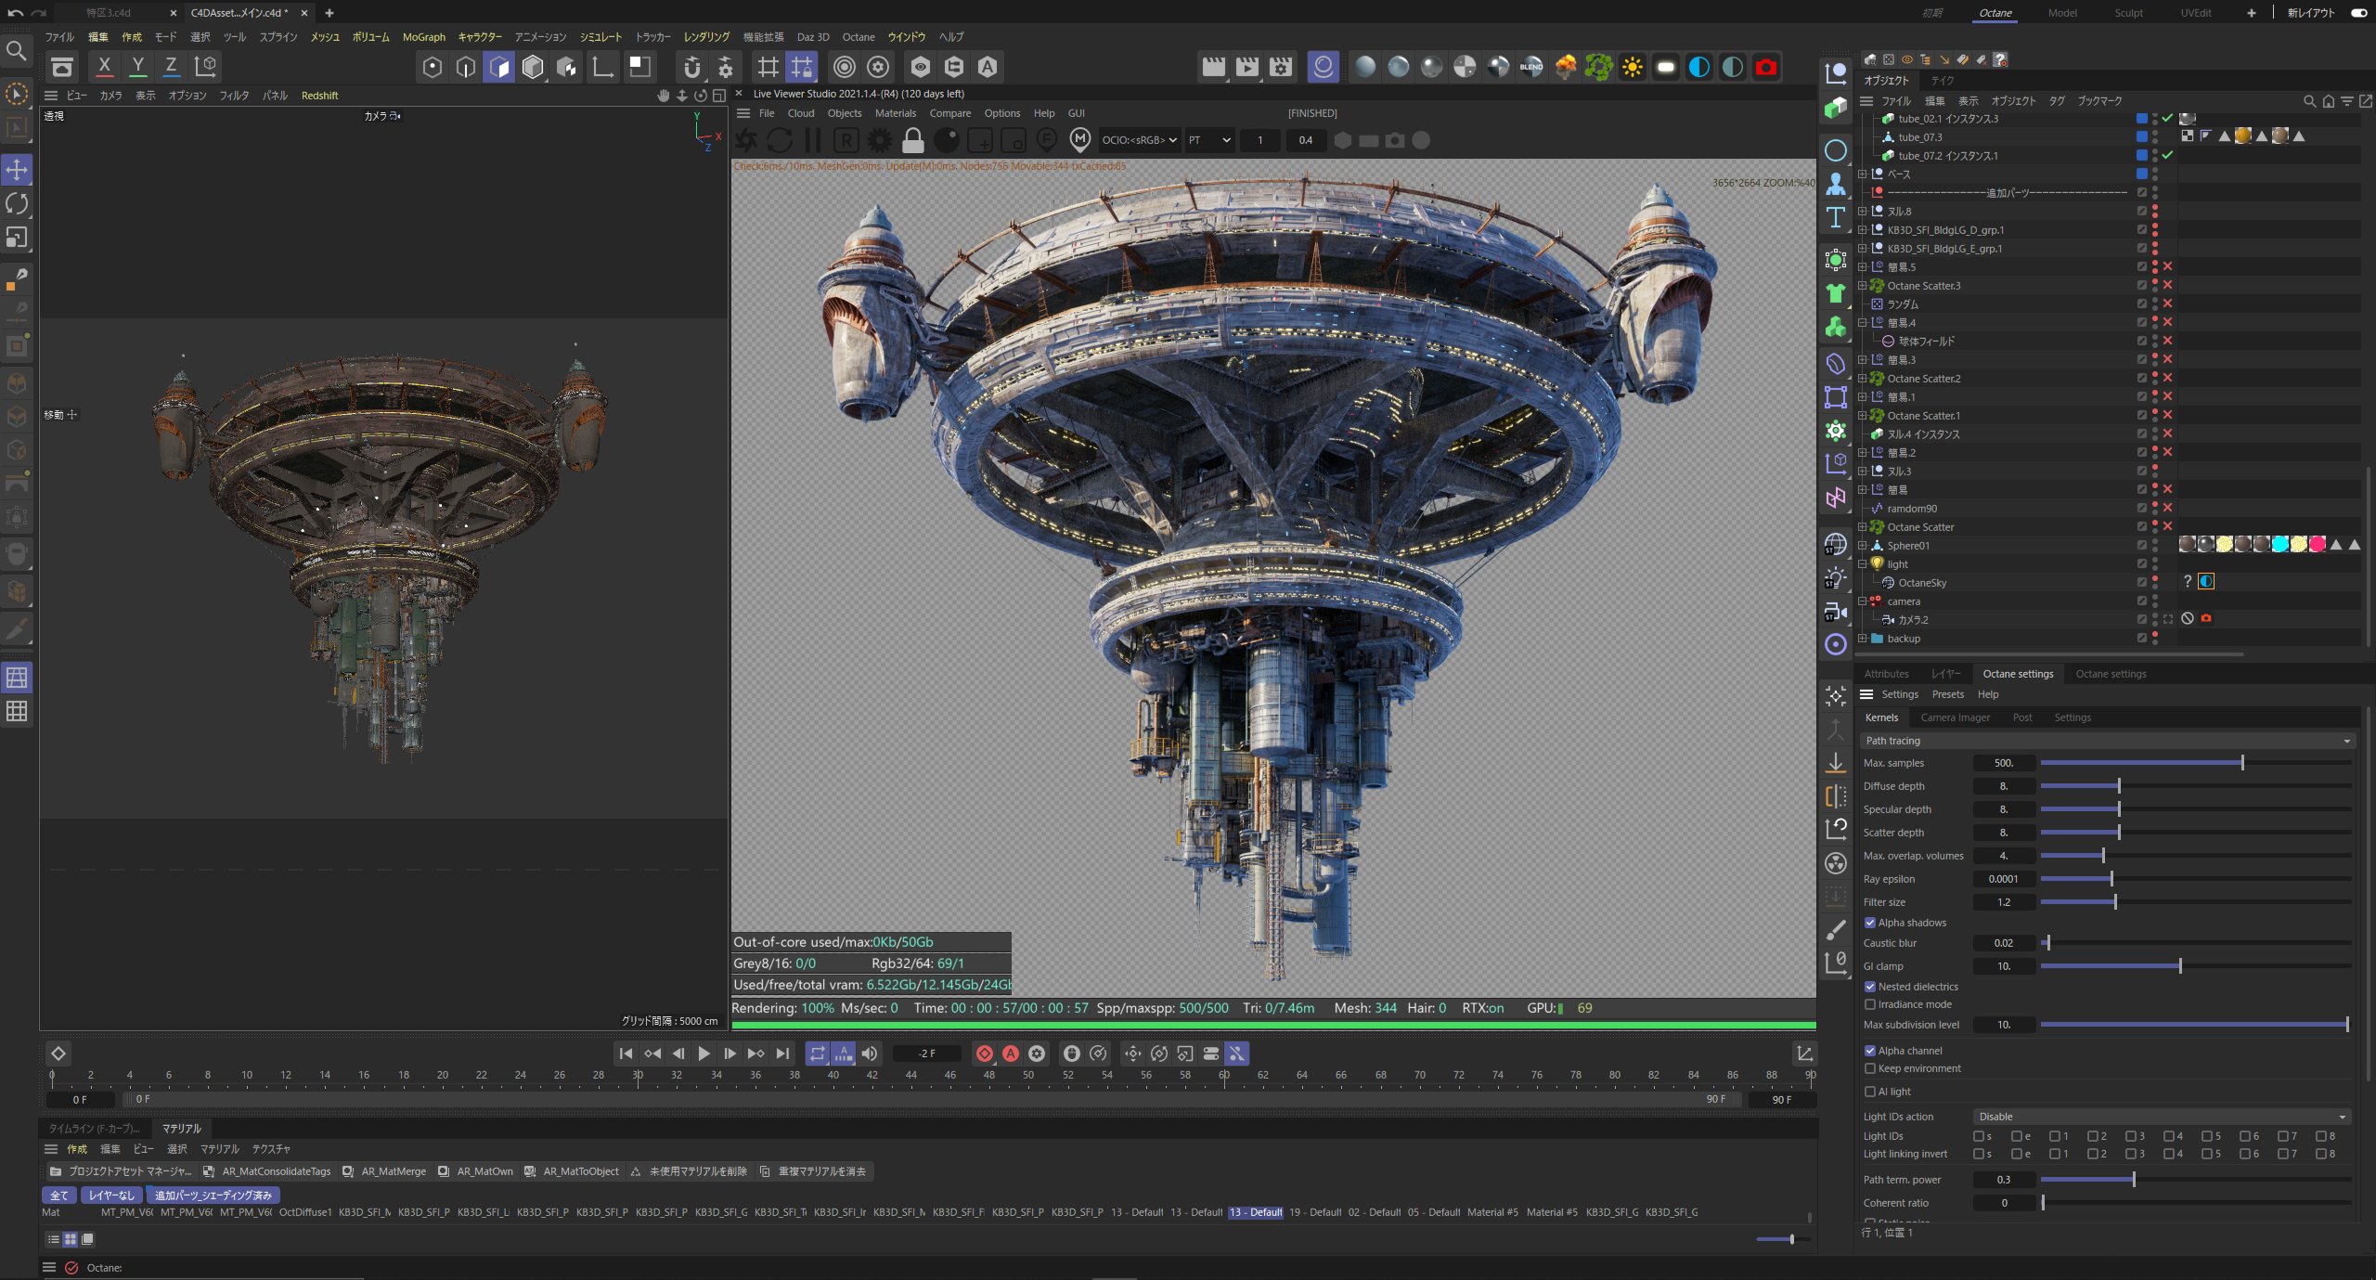Image resolution: width=2376 pixels, height=1280 pixels.
Task: Enable the AI light checkbox
Action: point(1870,1092)
